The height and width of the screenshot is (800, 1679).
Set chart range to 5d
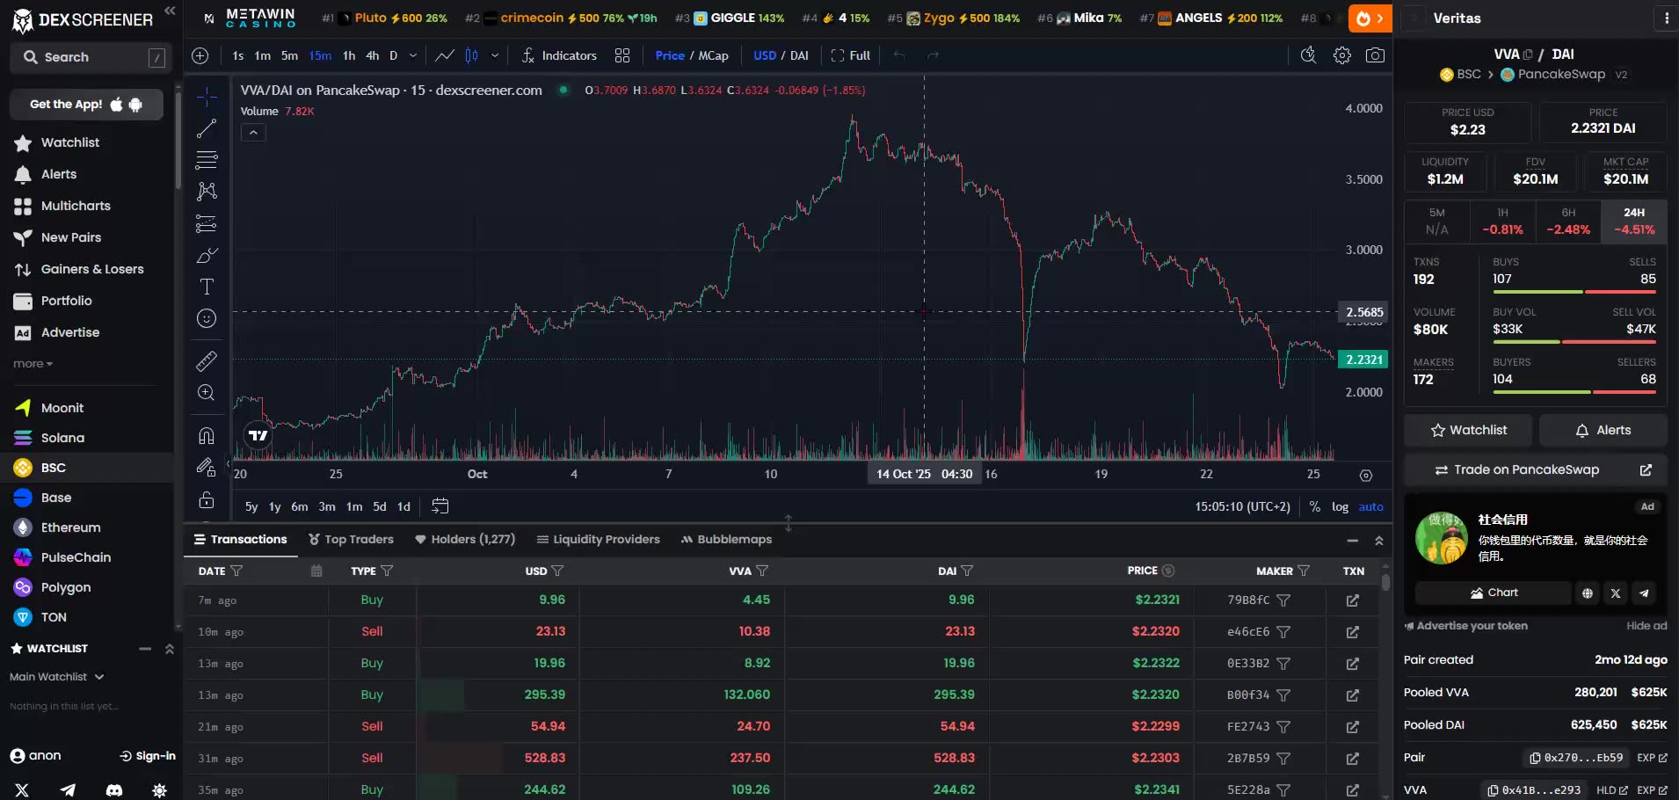click(380, 506)
